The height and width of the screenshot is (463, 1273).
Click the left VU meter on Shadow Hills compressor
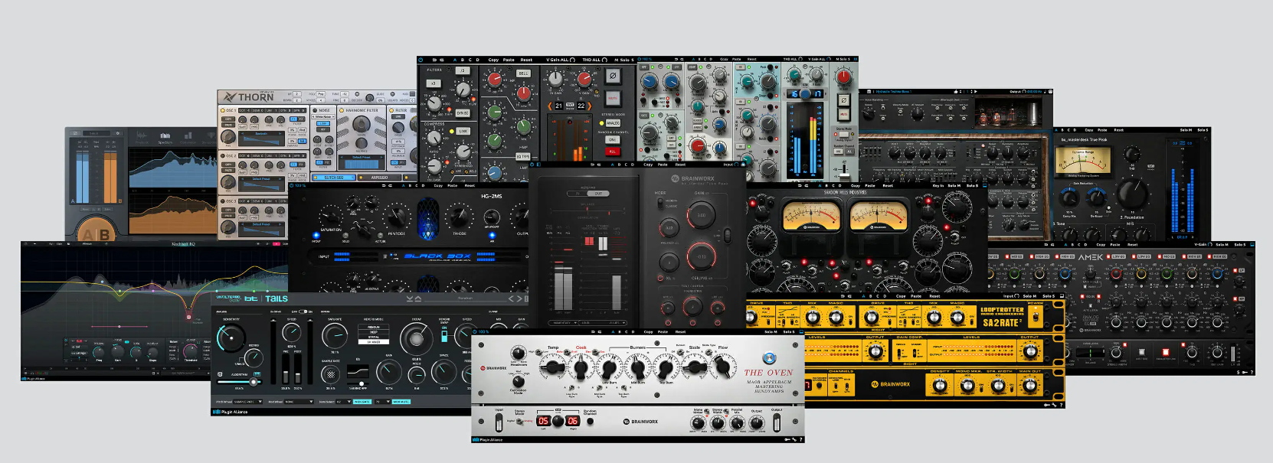coord(812,216)
